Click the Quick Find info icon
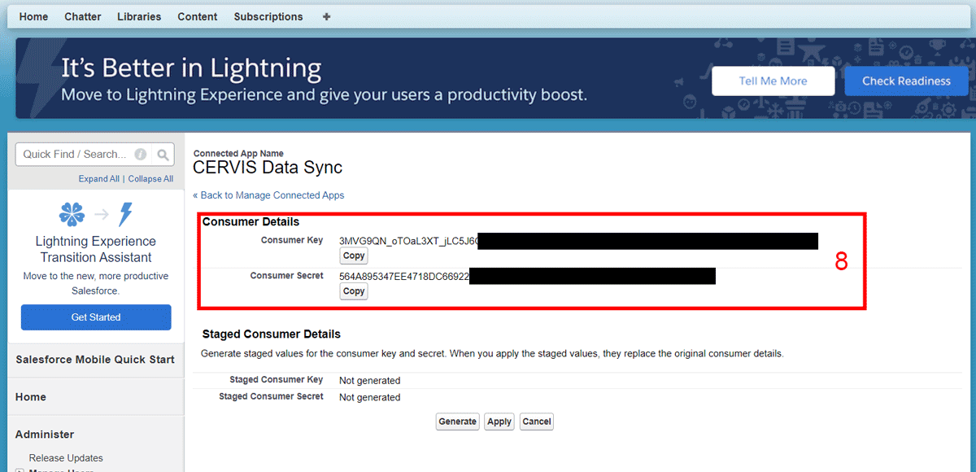 coord(141,154)
